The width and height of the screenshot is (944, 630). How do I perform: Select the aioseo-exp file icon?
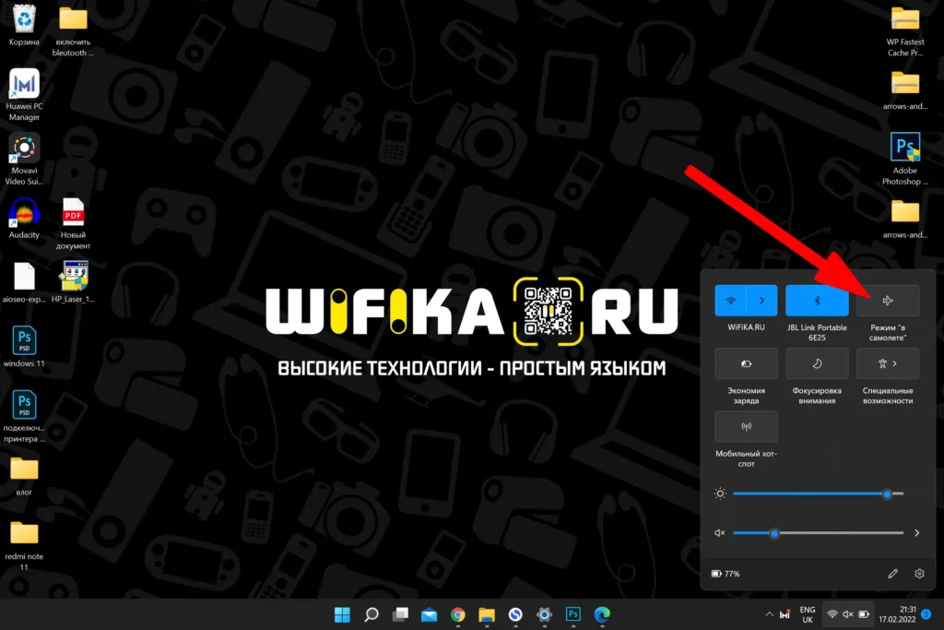(24, 283)
